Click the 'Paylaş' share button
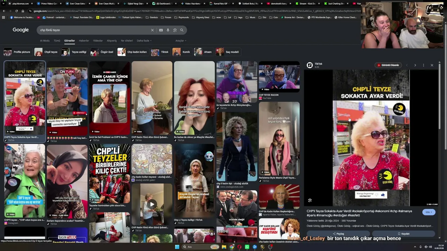Screen dimensions: 447x251 pyautogui.click(x=338, y=234)
